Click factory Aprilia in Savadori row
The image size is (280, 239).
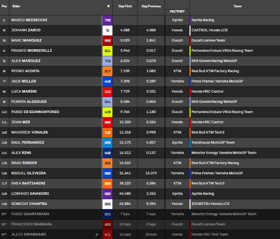pyautogui.click(x=177, y=193)
